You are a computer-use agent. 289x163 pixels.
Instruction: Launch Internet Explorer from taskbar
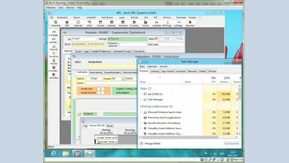pos(54,153)
